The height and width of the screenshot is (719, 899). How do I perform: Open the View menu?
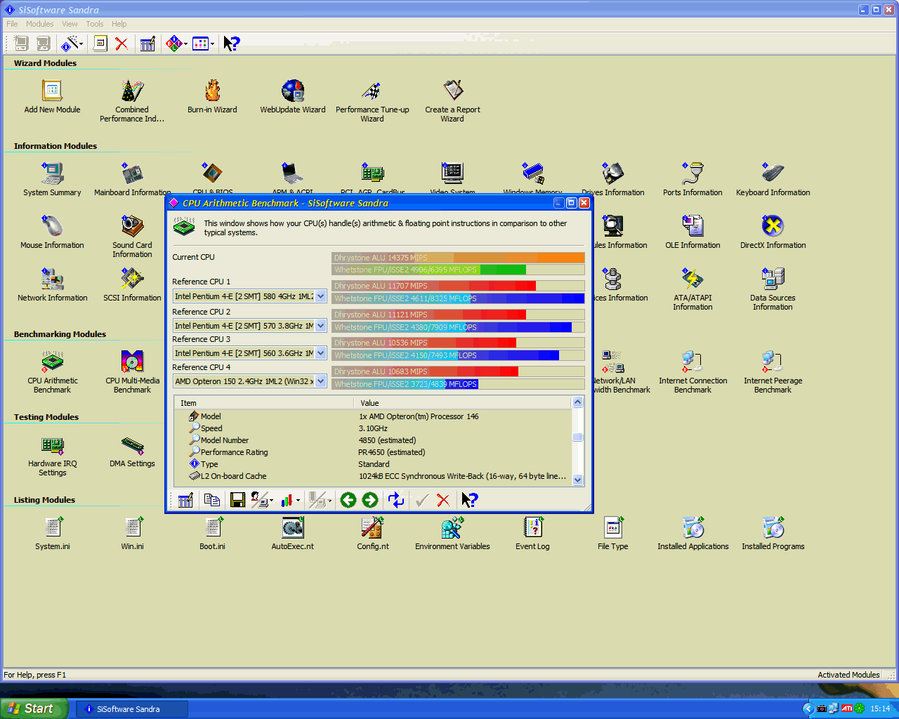tap(70, 24)
